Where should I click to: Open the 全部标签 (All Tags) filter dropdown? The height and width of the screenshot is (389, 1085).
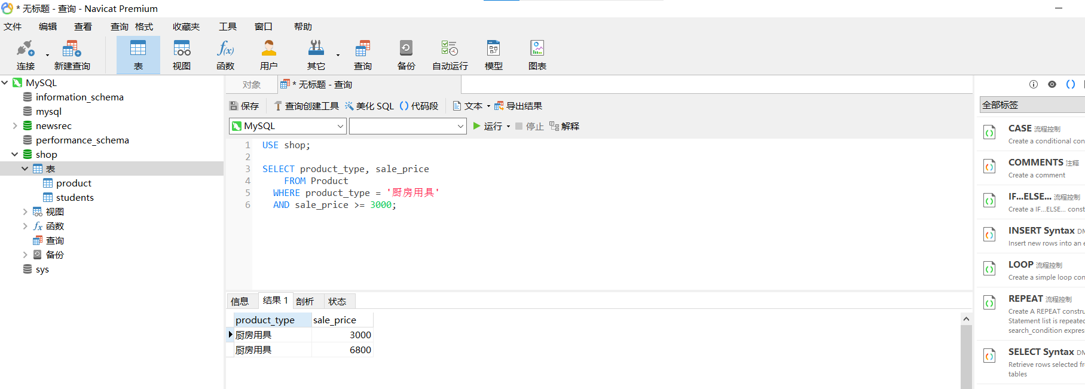[1032, 105]
